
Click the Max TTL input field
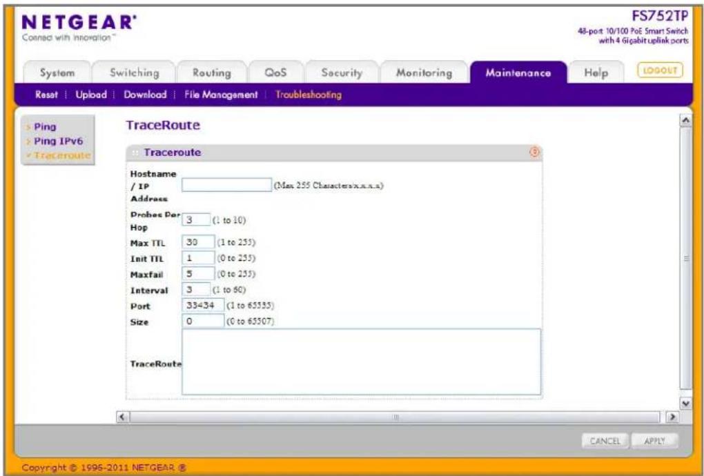point(198,242)
